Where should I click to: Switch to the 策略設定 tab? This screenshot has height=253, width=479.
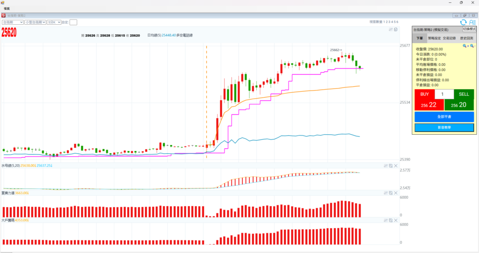(x=435, y=38)
